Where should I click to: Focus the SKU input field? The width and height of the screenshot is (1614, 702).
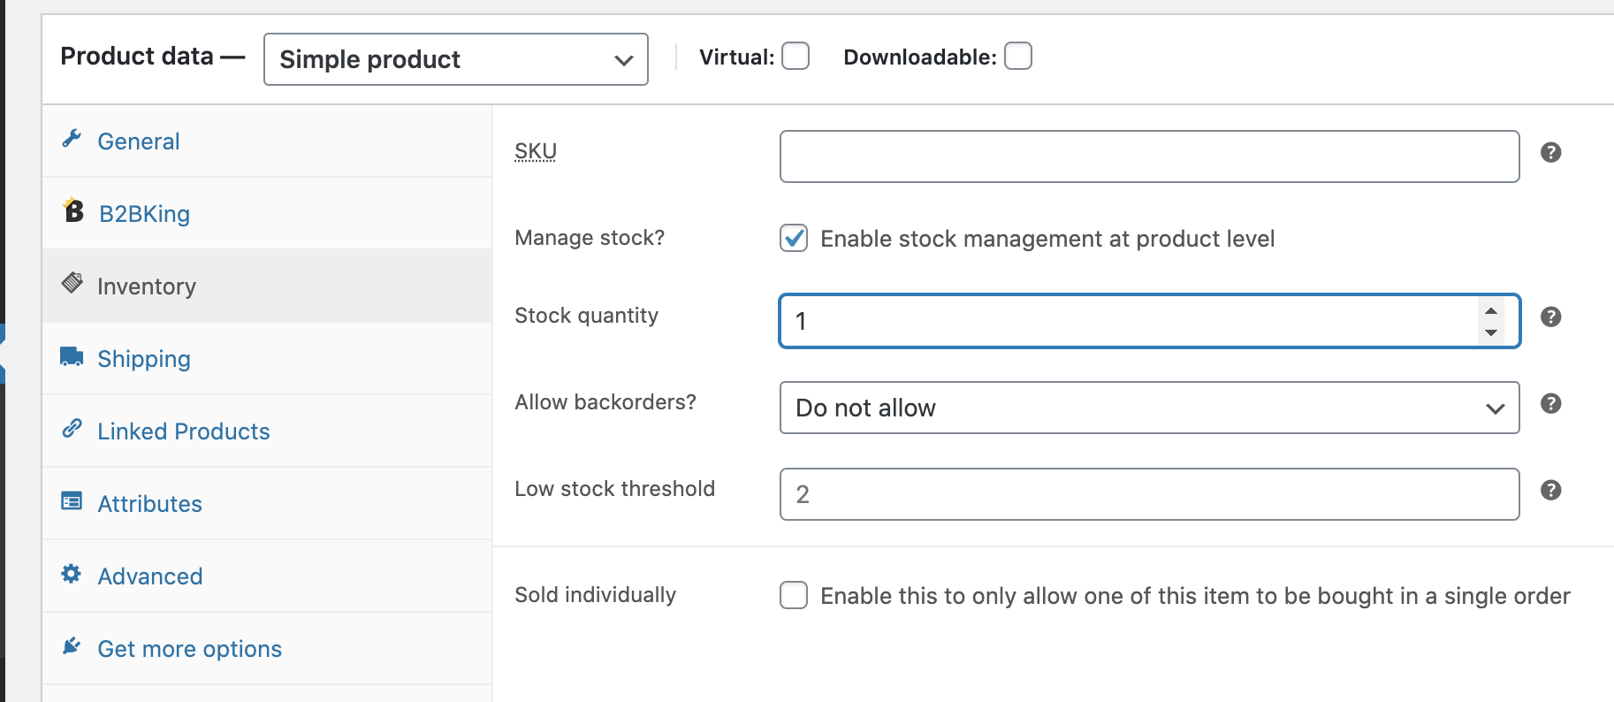(x=1149, y=156)
